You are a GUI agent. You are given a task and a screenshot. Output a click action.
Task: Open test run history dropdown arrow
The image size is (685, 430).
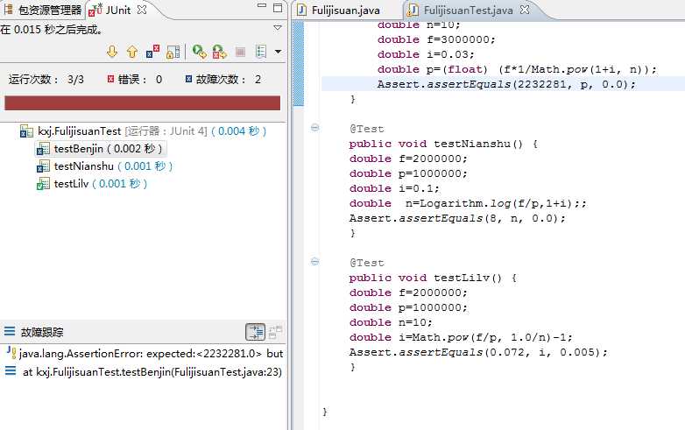click(278, 52)
